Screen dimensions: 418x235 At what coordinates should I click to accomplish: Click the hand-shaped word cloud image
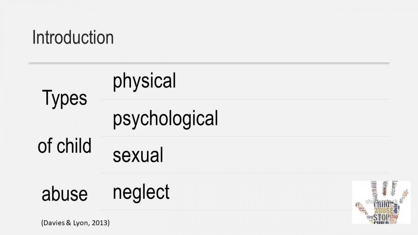point(381,202)
